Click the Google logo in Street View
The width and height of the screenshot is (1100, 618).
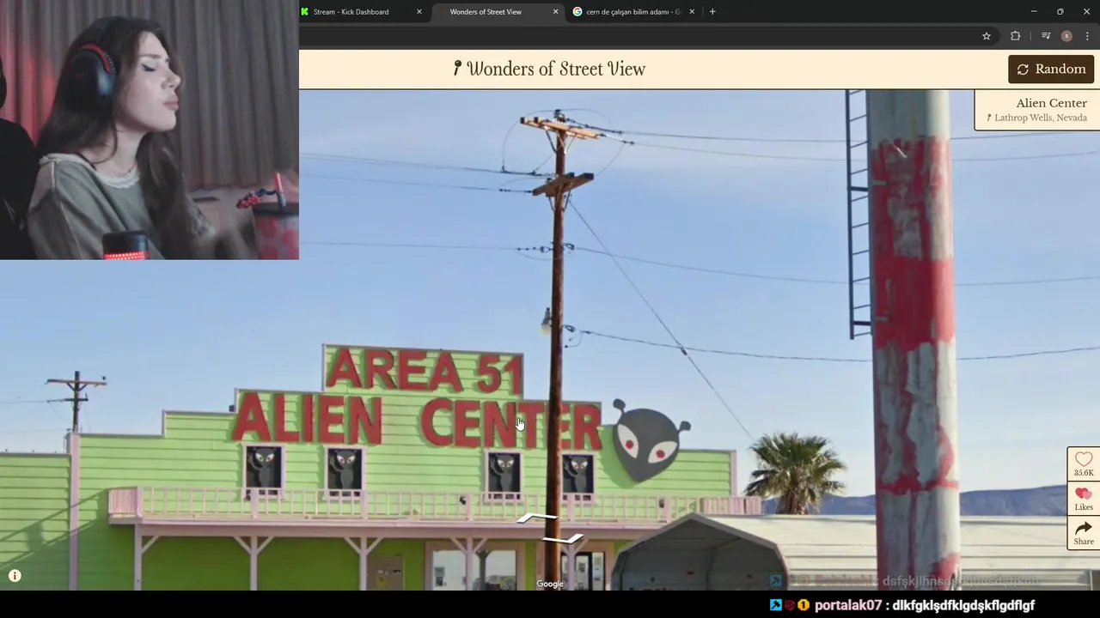pos(550,584)
